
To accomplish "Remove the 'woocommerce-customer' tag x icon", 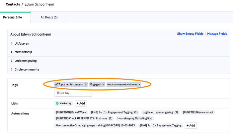I will coord(139,85).
